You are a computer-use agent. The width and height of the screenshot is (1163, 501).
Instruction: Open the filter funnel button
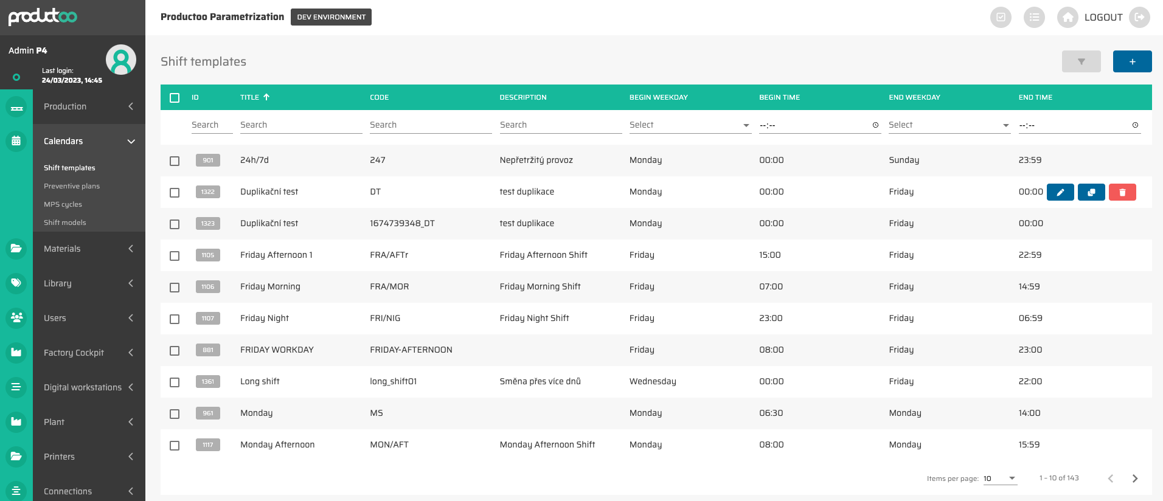1081,61
